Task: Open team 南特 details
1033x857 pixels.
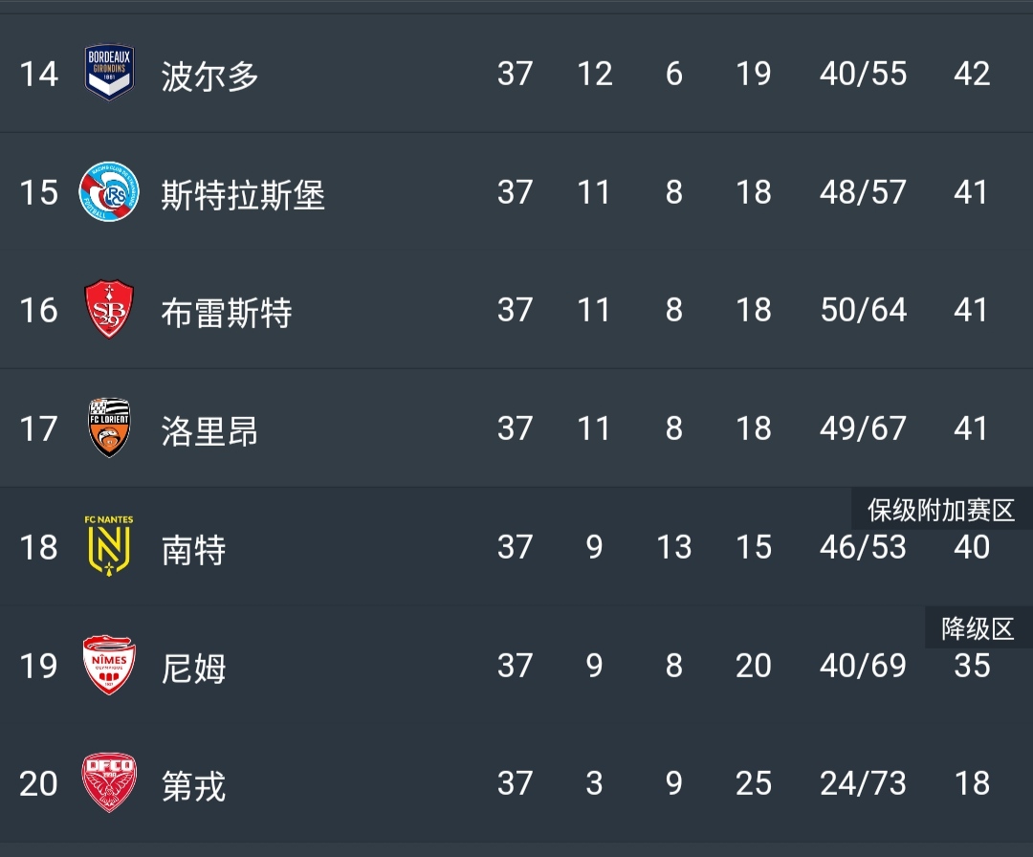Action: tap(194, 549)
